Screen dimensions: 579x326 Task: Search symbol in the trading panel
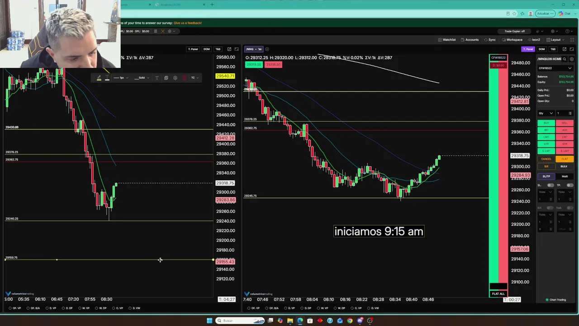[x=565, y=59]
